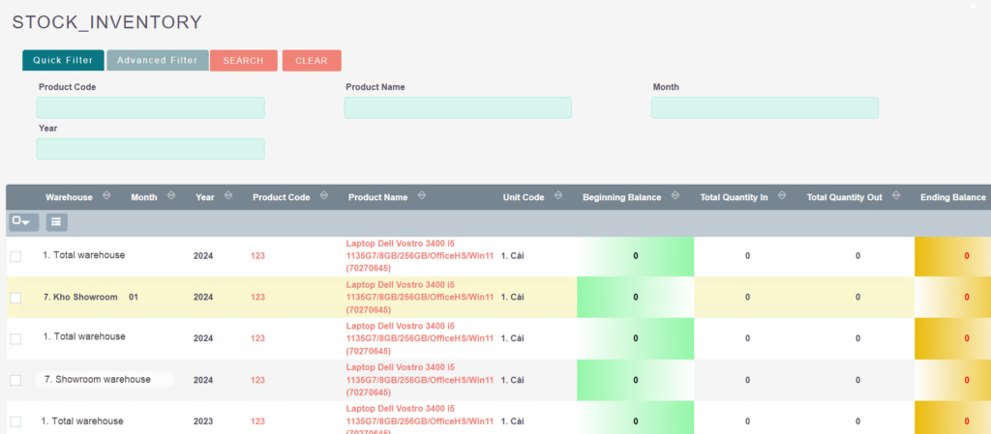Click the Product Name sort icon
Image resolution: width=991 pixels, height=434 pixels.
(x=421, y=196)
